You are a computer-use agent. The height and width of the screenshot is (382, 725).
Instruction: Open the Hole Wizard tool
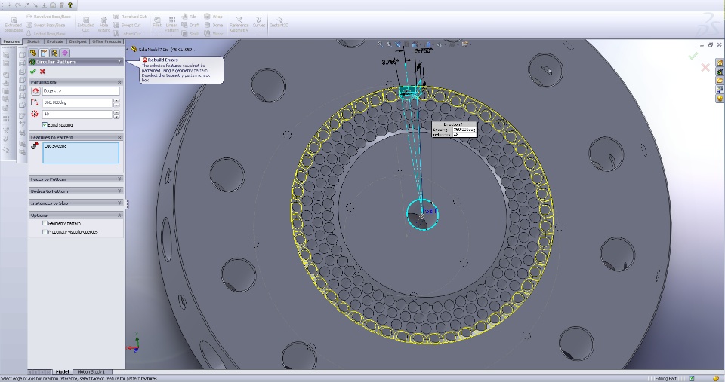(x=104, y=24)
